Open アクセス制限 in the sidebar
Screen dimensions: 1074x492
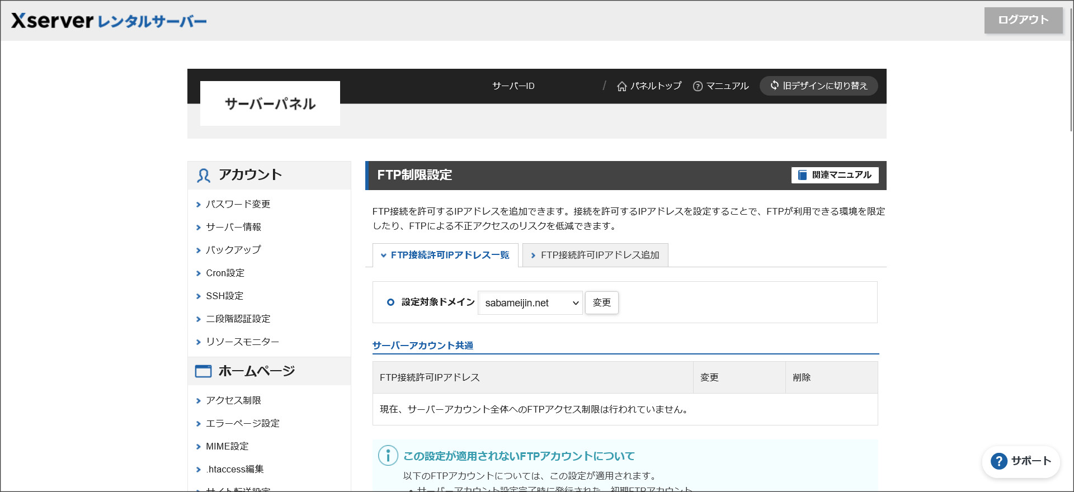[x=234, y=401]
